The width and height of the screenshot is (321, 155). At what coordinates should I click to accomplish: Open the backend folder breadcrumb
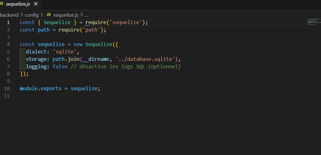(x=9, y=15)
